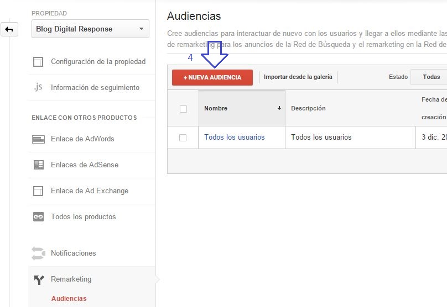Click the Enlace de AdWords icon

38,139
